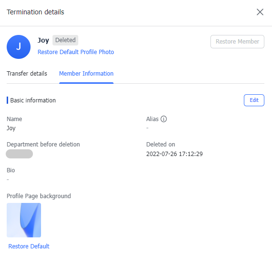Click the Termination details title
This screenshot has width=272, height=257.
coord(35,12)
